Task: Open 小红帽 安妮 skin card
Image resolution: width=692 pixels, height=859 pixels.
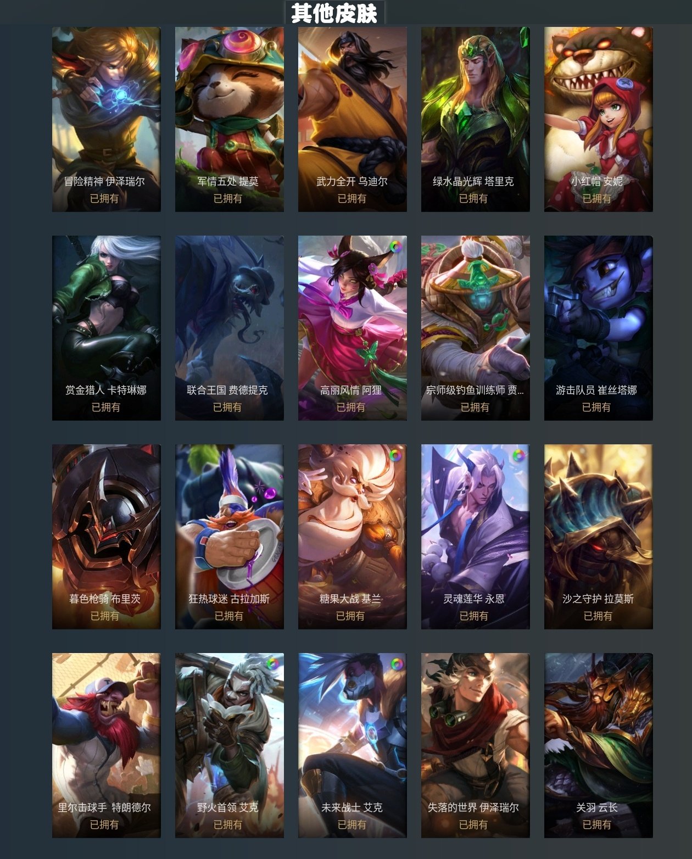Action: click(599, 119)
